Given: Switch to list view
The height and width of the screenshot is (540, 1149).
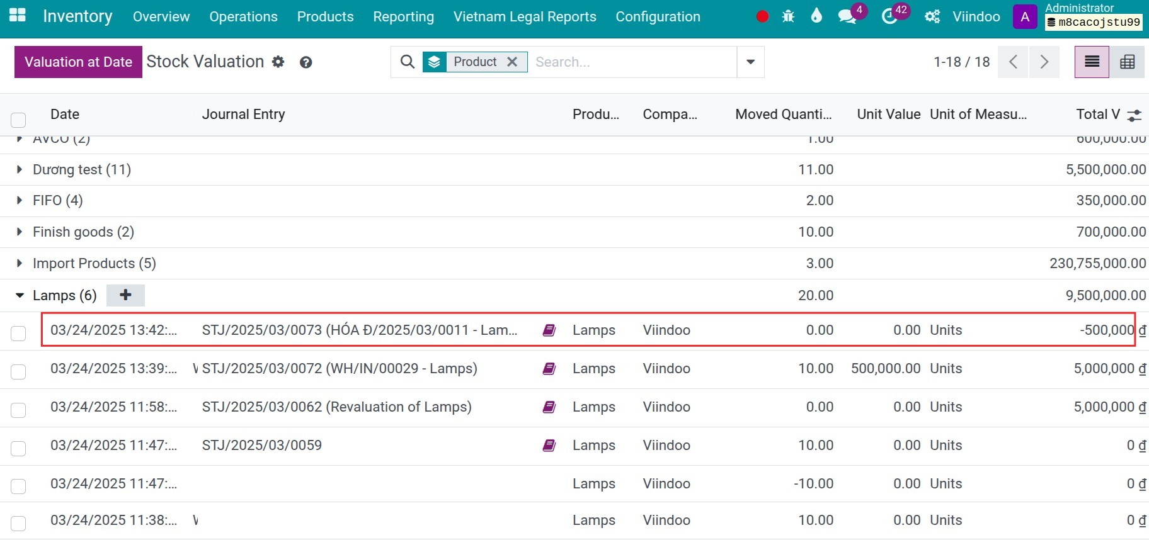Looking at the screenshot, I should click(1092, 62).
